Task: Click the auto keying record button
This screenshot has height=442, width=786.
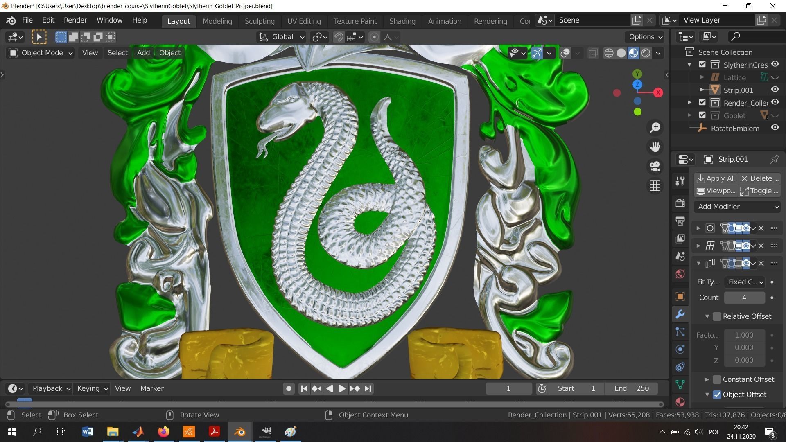Action: point(289,388)
